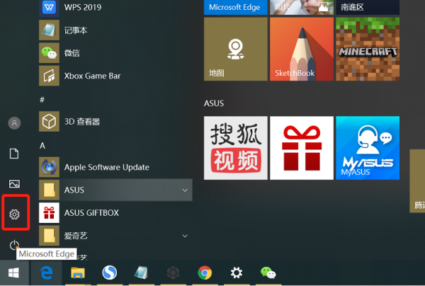425x286 pixels.
Task: Open the Documents sidebar icon
Action: tap(14, 154)
